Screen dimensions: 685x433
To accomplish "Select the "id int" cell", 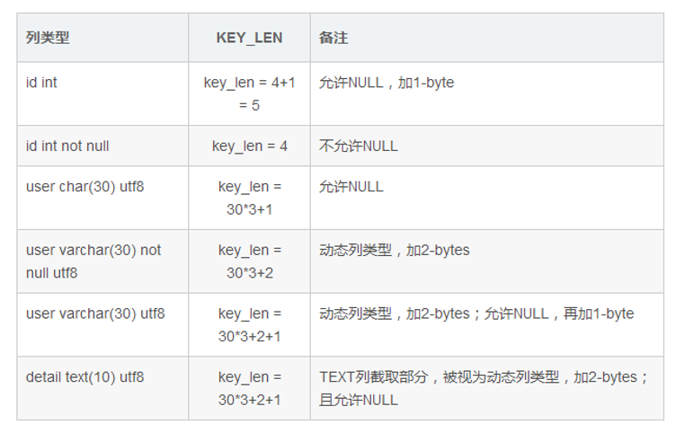I will (x=42, y=83).
